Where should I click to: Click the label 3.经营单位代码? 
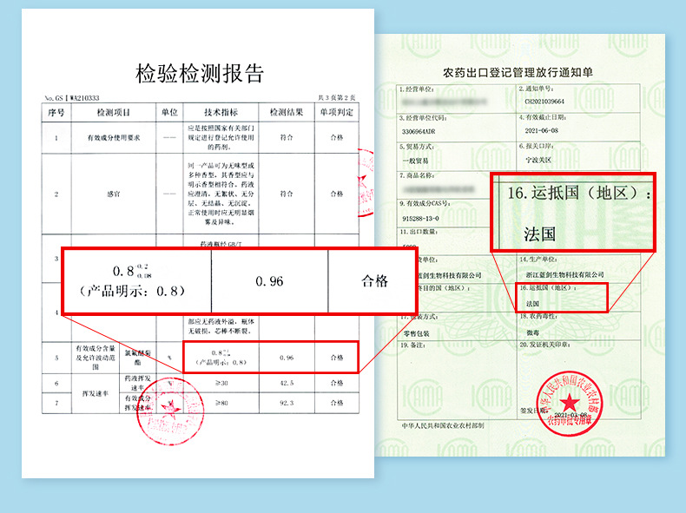423,118
